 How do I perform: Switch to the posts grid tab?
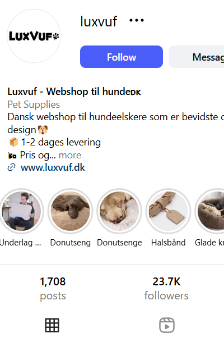point(52,325)
